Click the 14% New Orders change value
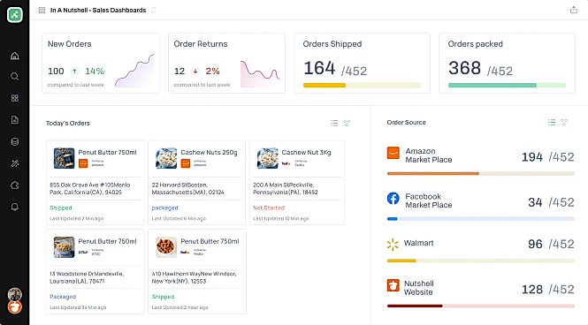 pyautogui.click(x=95, y=72)
